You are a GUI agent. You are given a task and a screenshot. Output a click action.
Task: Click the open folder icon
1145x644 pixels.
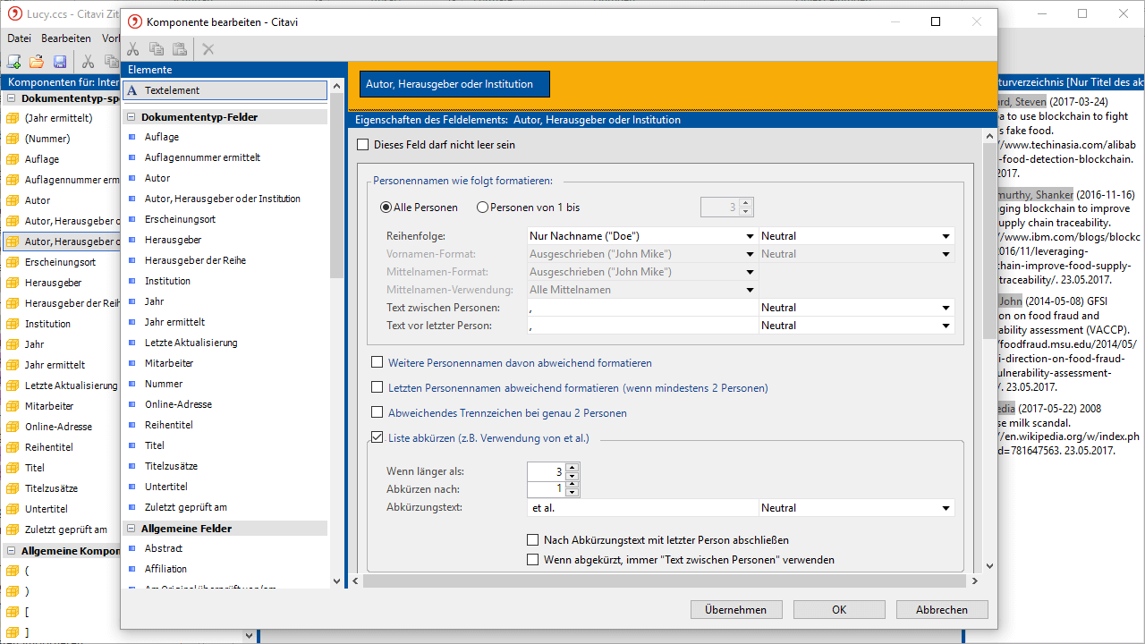pyautogui.click(x=37, y=62)
